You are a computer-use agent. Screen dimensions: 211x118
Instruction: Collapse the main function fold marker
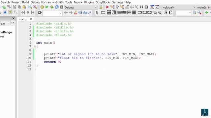(35, 47)
